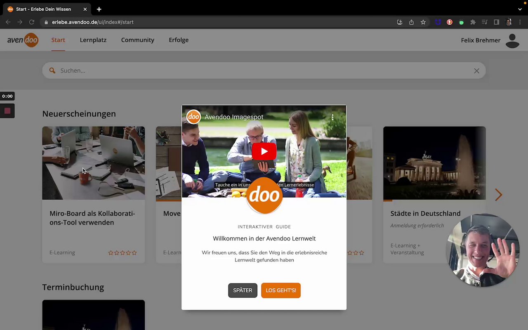Play the Avendoo Imagespot video
The image size is (528, 330).
(x=264, y=151)
